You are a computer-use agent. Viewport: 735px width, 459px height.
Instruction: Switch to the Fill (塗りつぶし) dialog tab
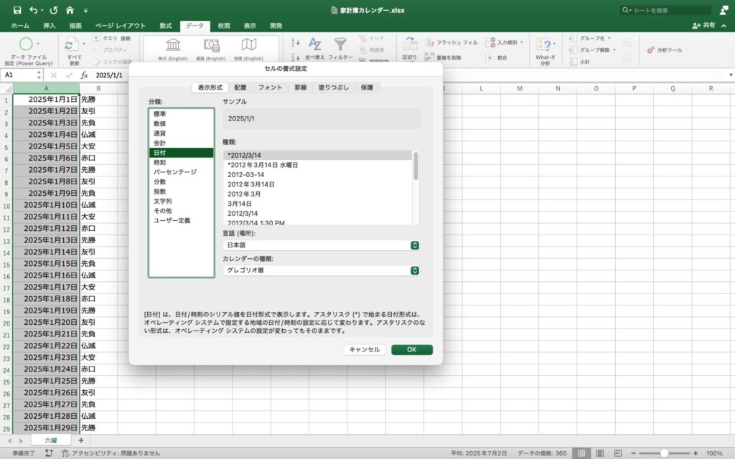tap(334, 87)
